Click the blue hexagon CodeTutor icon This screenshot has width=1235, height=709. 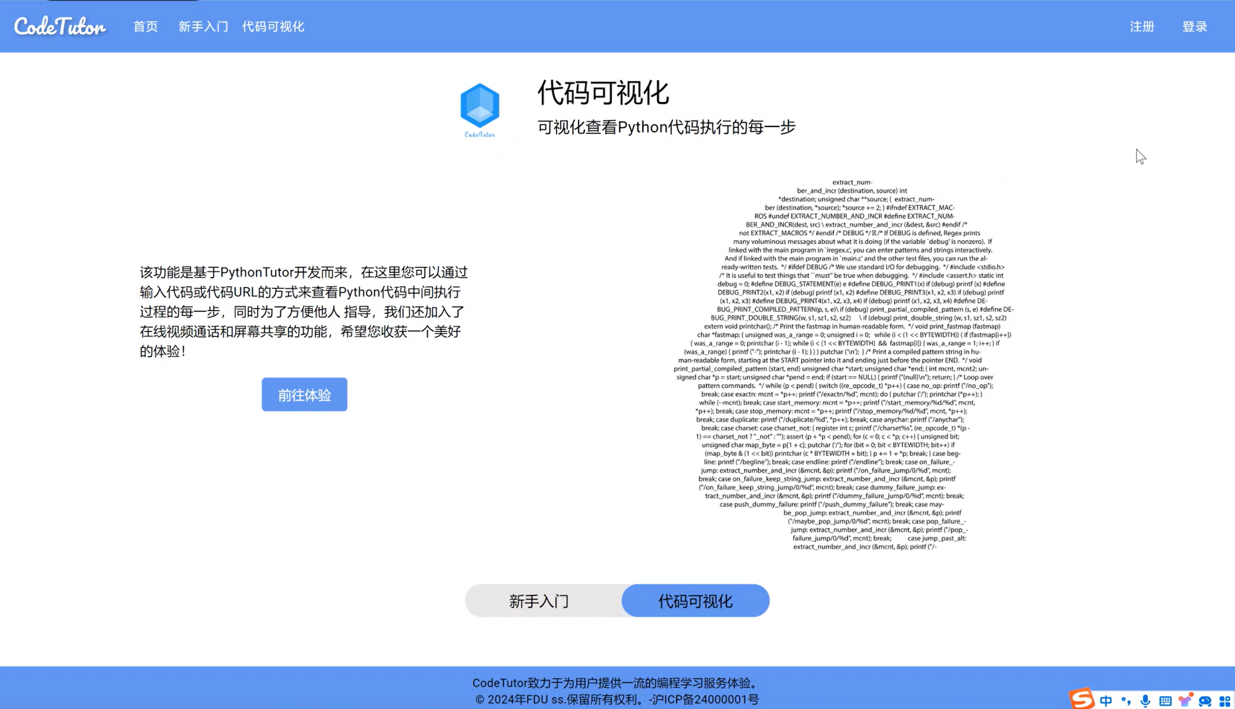[x=479, y=106]
